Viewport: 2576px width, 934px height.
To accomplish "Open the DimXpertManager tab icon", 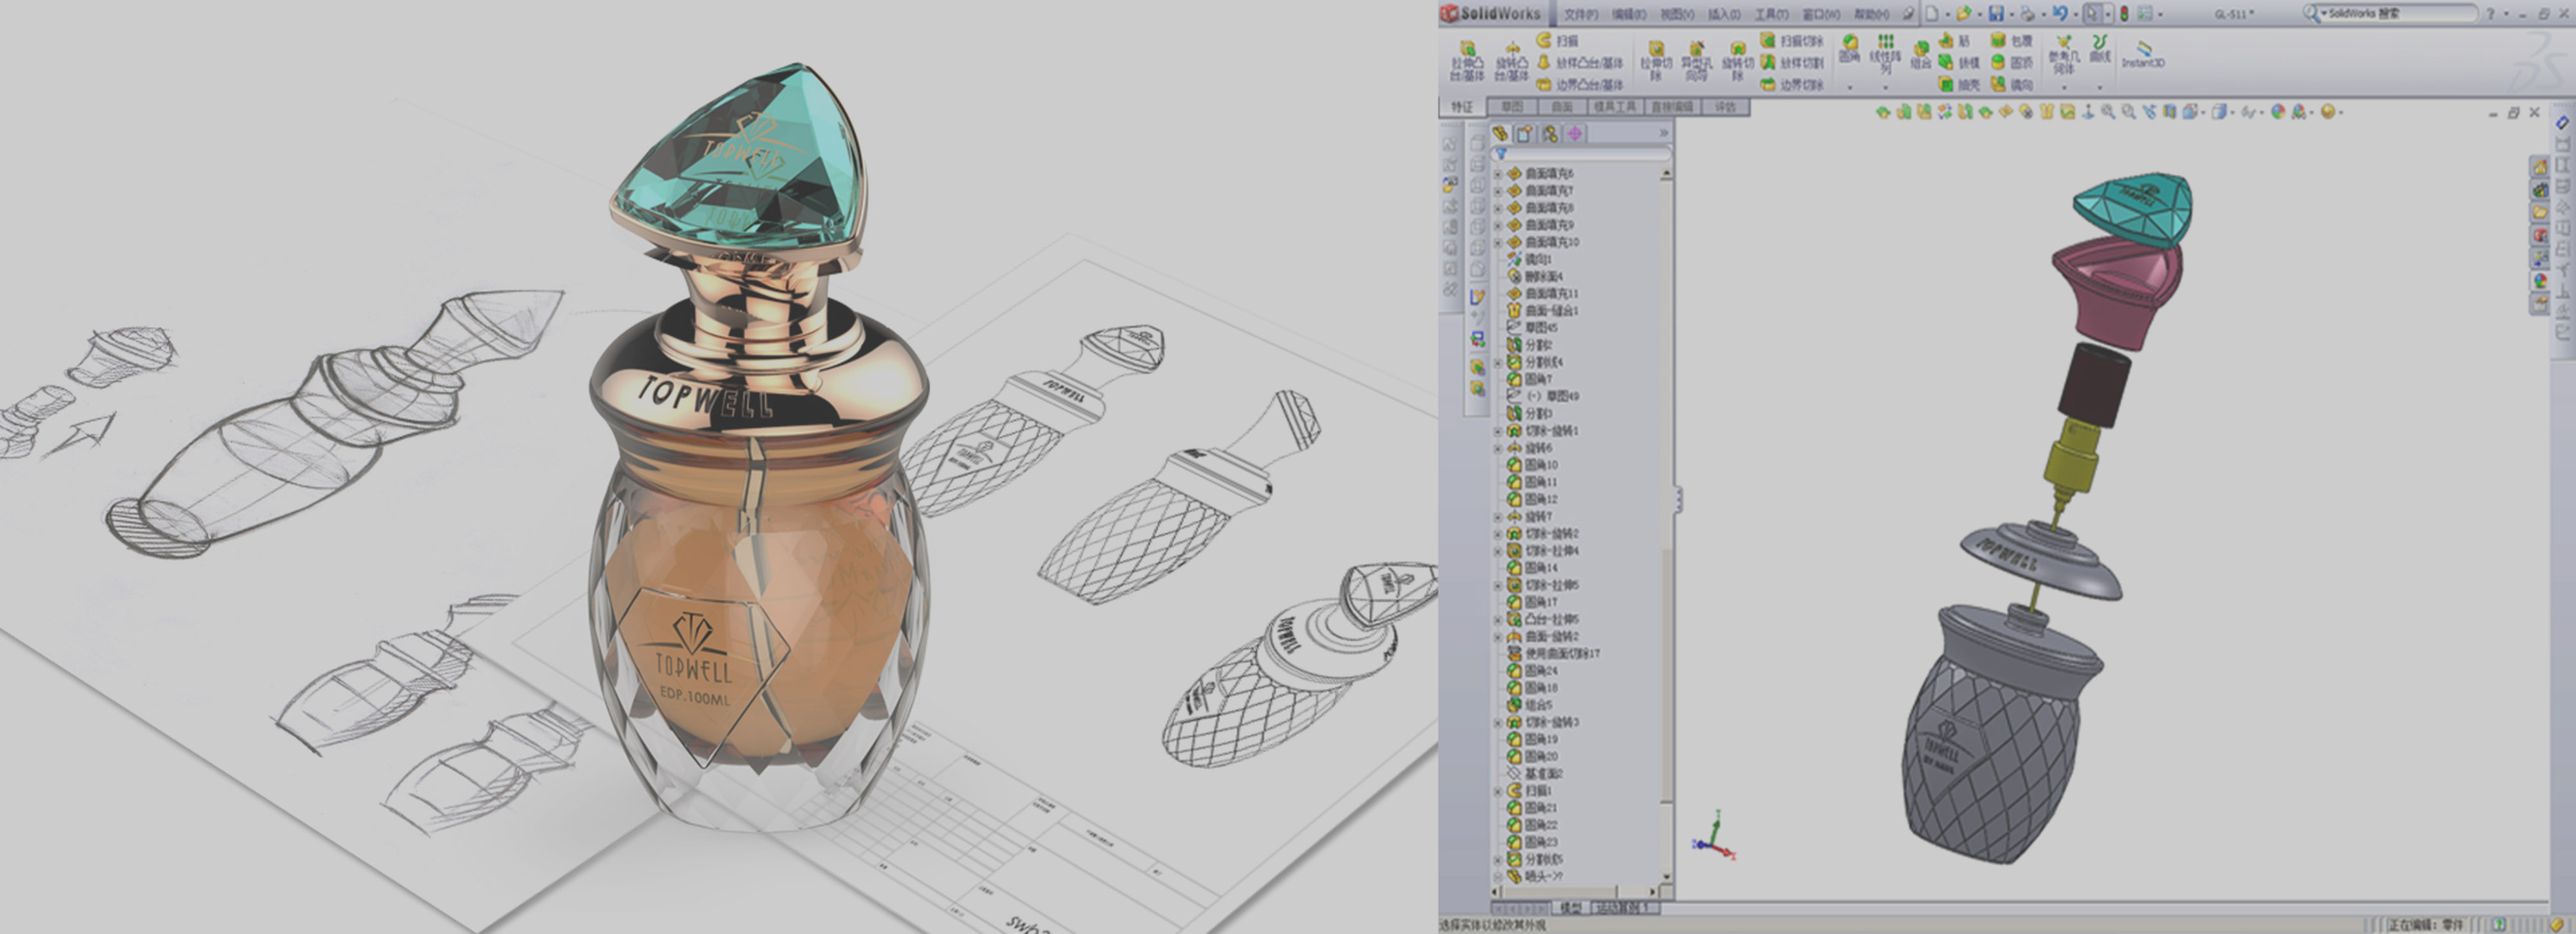I will (1574, 133).
